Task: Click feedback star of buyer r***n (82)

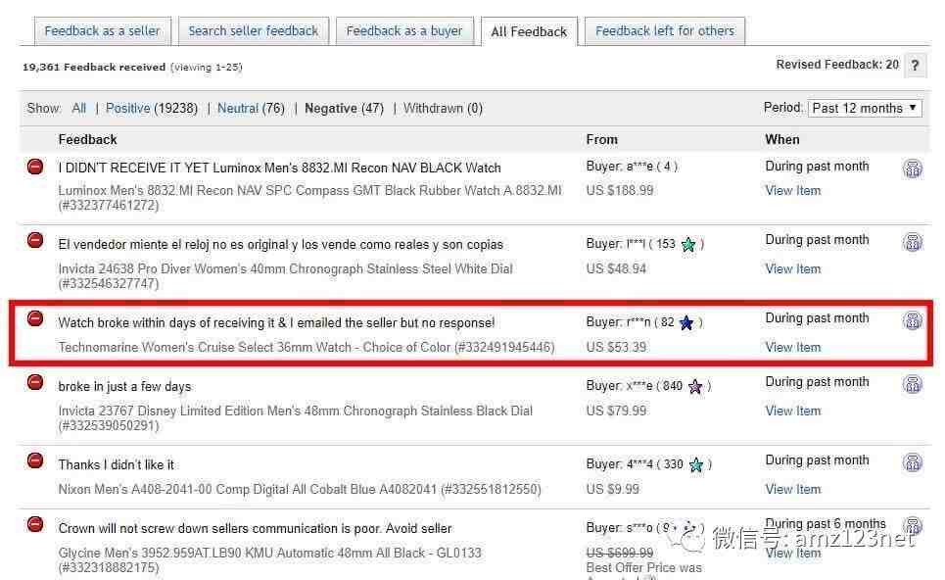Action: coord(686,323)
